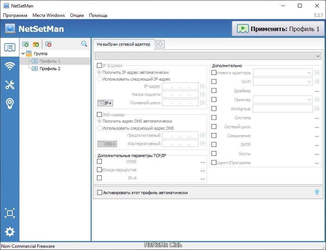Click the add new group folder icon
Viewport: 326px width, 250px height.
coord(36,44)
